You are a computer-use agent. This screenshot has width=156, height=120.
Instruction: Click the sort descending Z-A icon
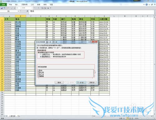coord(45,8)
